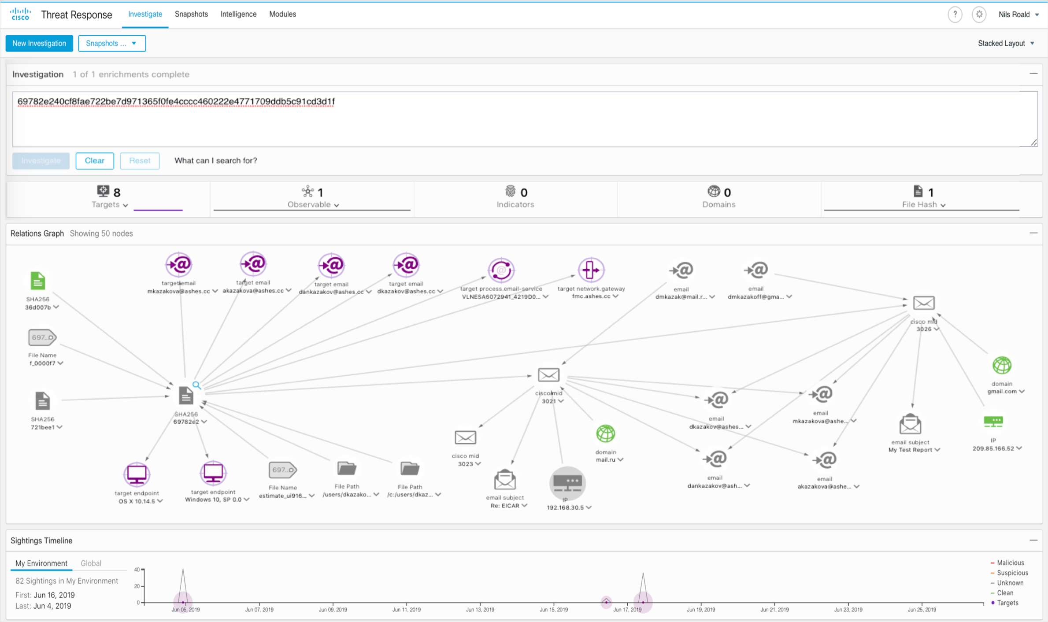Click the gmail.com domain globe icon
This screenshot has height=622, width=1048.
click(x=1002, y=365)
